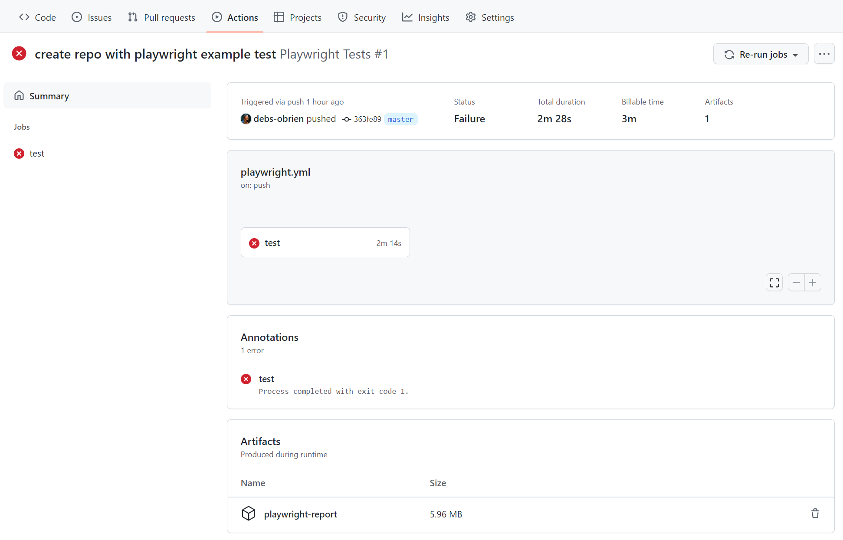Image resolution: width=843 pixels, height=540 pixels.
Task: Click the '1 error' annotations count
Action: (x=252, y=350)
